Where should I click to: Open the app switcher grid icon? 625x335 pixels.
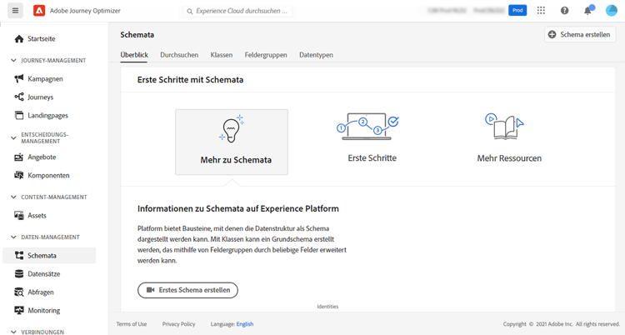pos(541,11)
